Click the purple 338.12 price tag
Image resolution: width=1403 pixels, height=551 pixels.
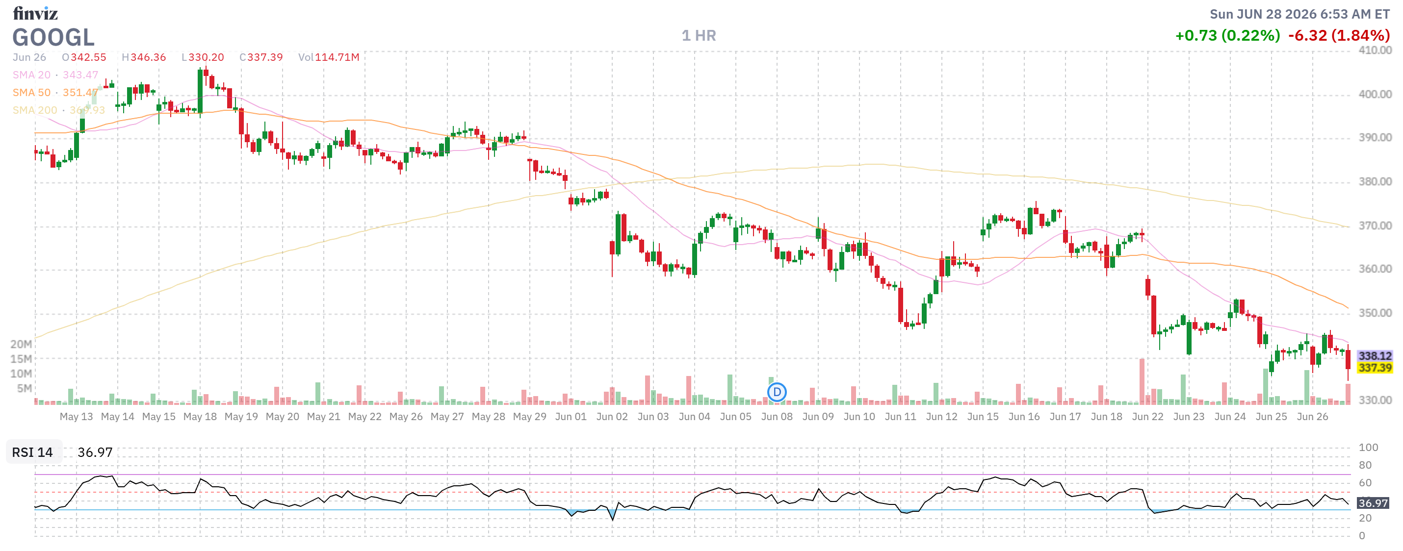click(x=1375, y=355)
